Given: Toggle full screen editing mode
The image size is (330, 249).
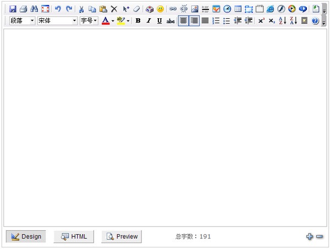Looking at the screenshot, I should (x=45, y=9).
